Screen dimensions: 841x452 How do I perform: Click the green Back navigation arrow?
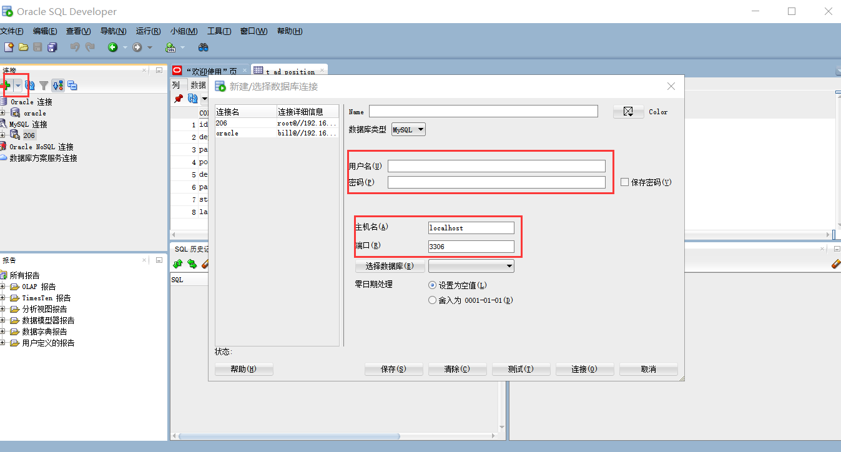112,47
